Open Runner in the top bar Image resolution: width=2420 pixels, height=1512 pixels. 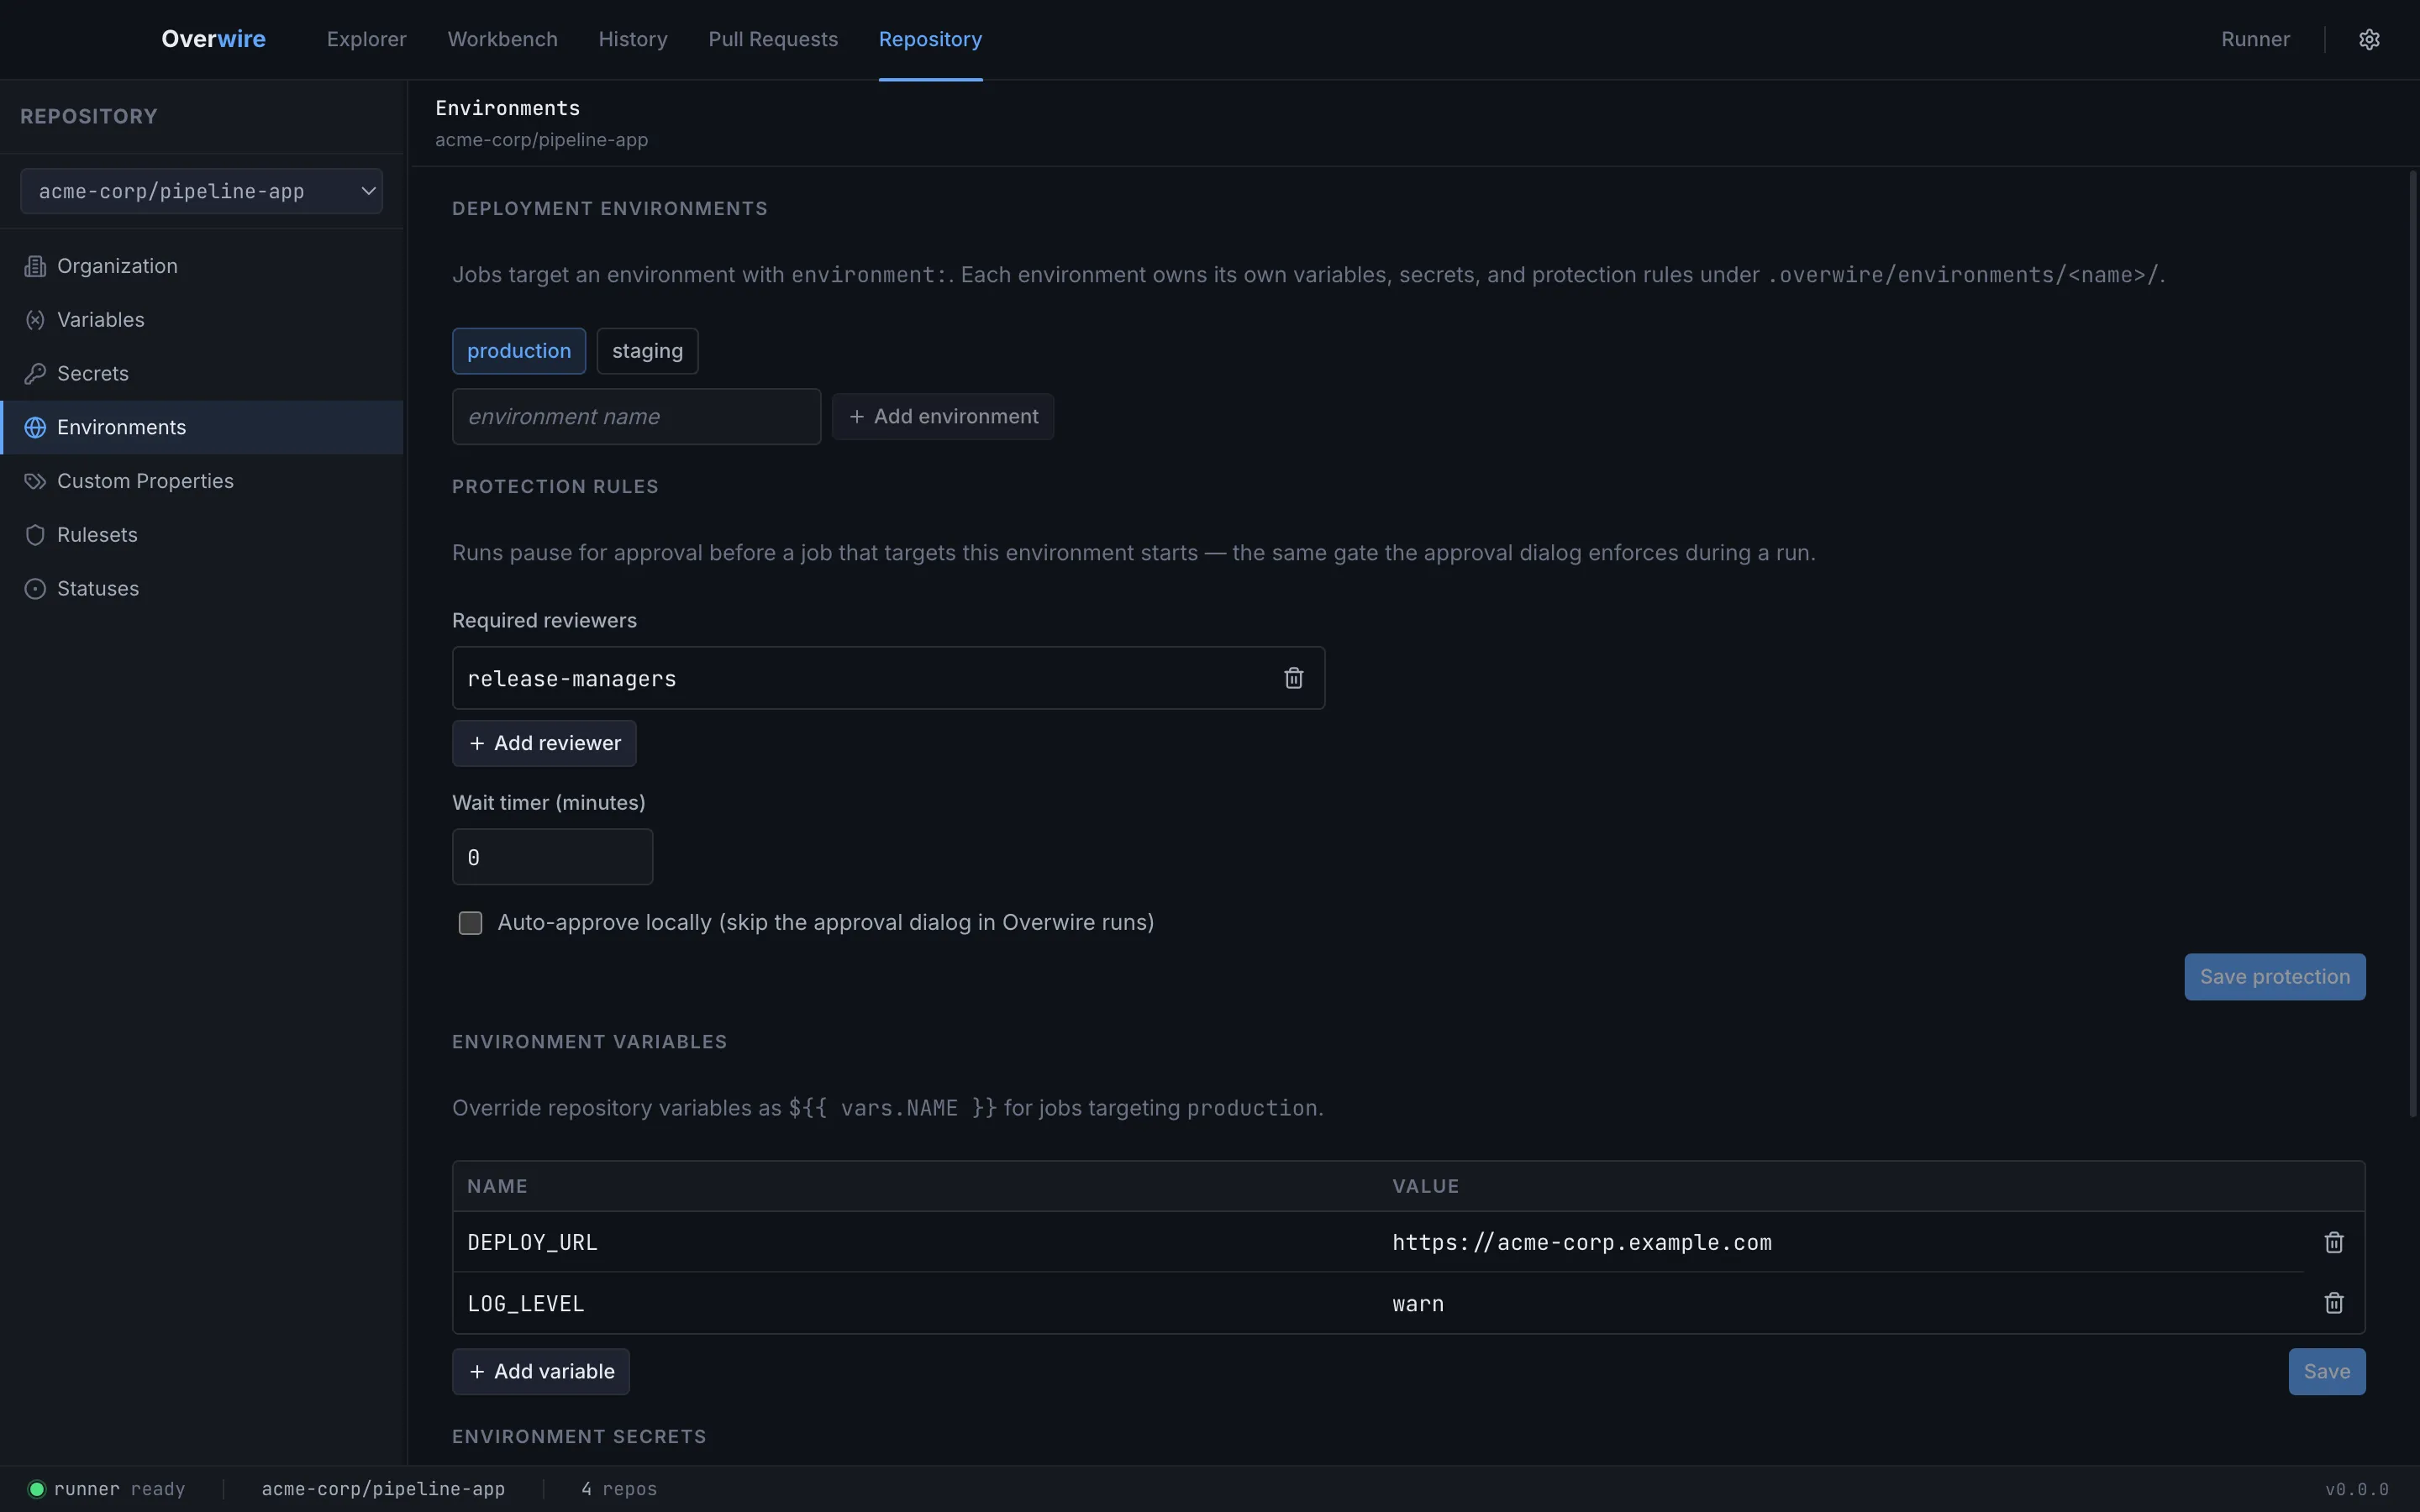2255,39
